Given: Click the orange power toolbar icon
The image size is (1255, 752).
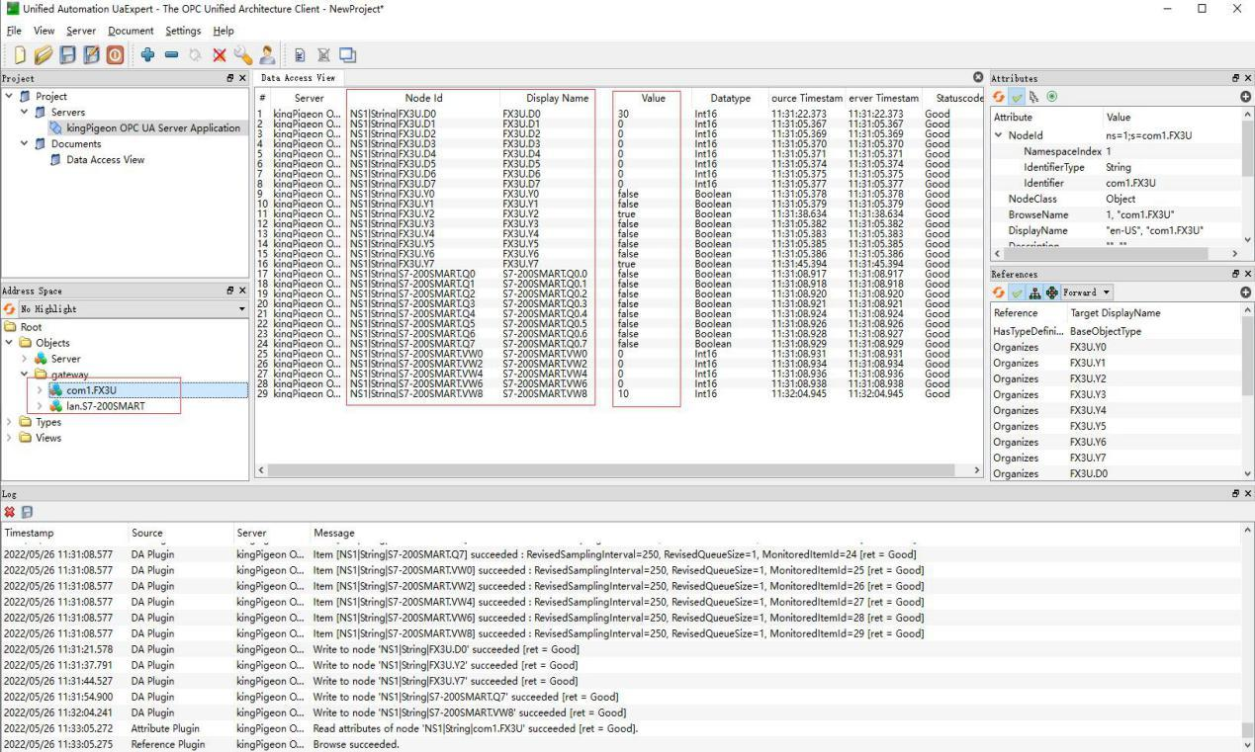Looking at the screenshot, I should tap(115, 56).
